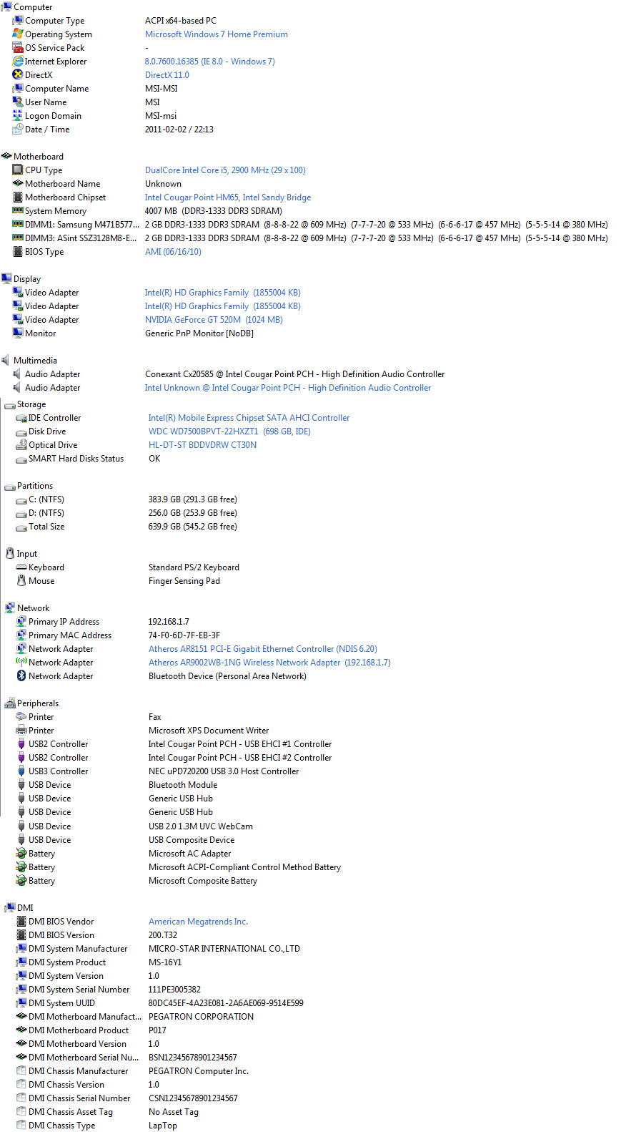The image size is (621, 1132).
Task: Select the DMI BIOS Version row
Action: tap(96, 935)
